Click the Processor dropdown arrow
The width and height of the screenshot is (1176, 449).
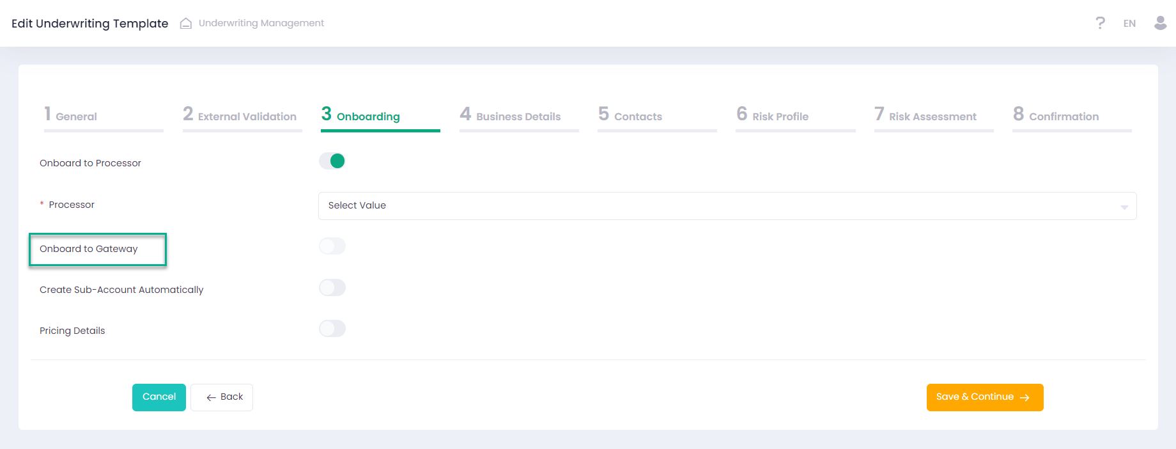1124,207
